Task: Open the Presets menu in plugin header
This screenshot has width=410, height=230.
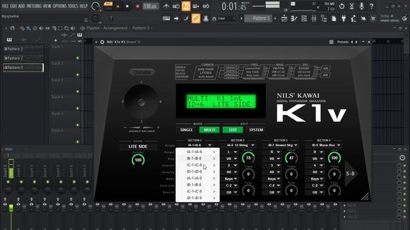Action: pyautogui.click(x=343, y=42)
